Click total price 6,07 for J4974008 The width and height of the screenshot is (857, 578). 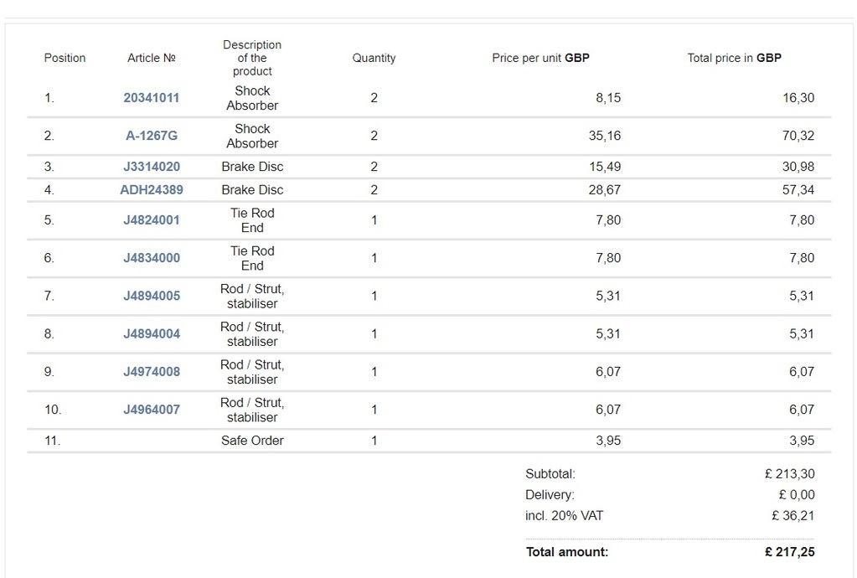(802, 371)
